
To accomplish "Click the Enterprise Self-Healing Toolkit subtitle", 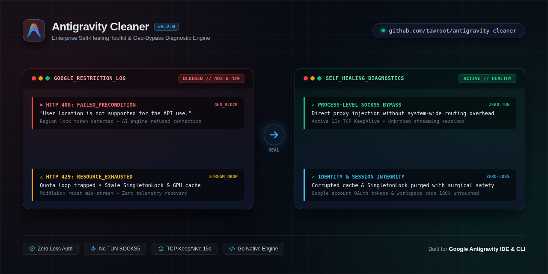I will pyautogui.click(x=131, y=38).
